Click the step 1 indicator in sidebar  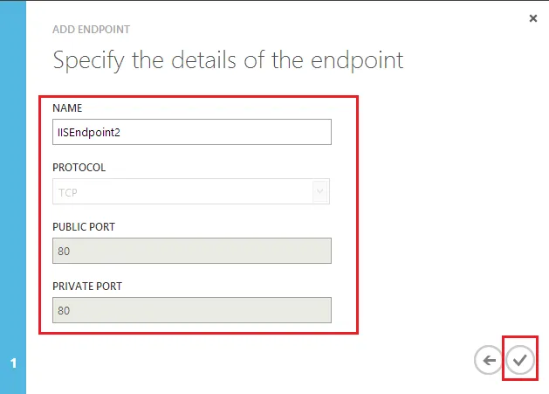13,363
